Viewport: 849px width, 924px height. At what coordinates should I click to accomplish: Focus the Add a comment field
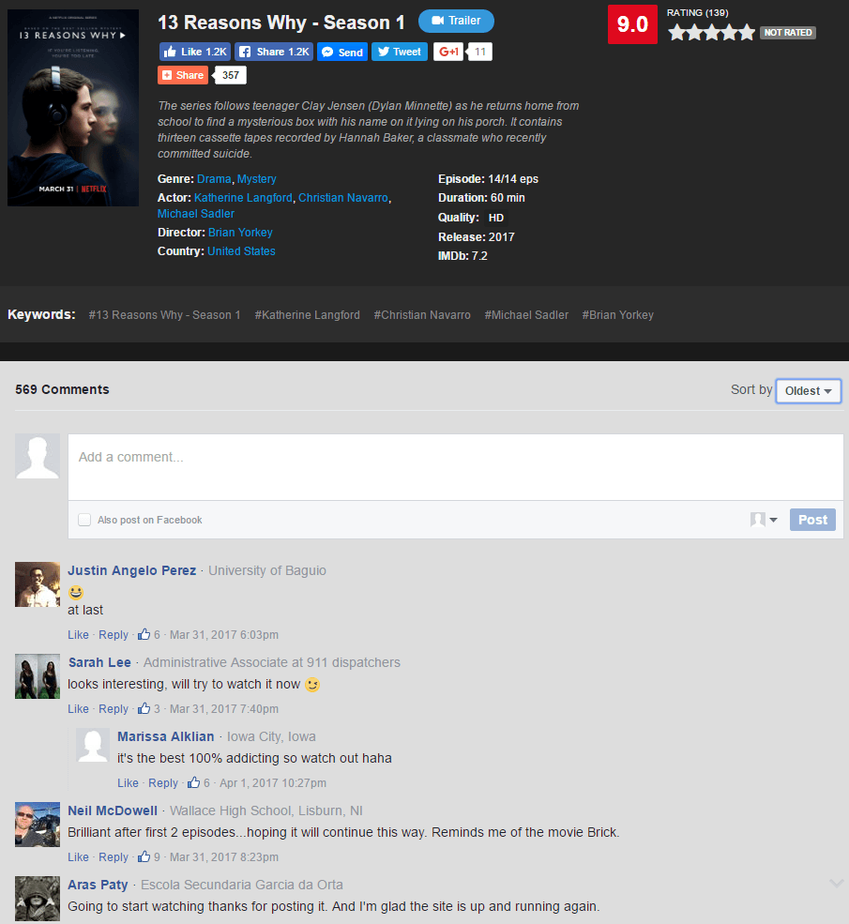click(x=455, y=467)
